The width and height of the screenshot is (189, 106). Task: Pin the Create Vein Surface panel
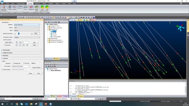coord(41,20)
